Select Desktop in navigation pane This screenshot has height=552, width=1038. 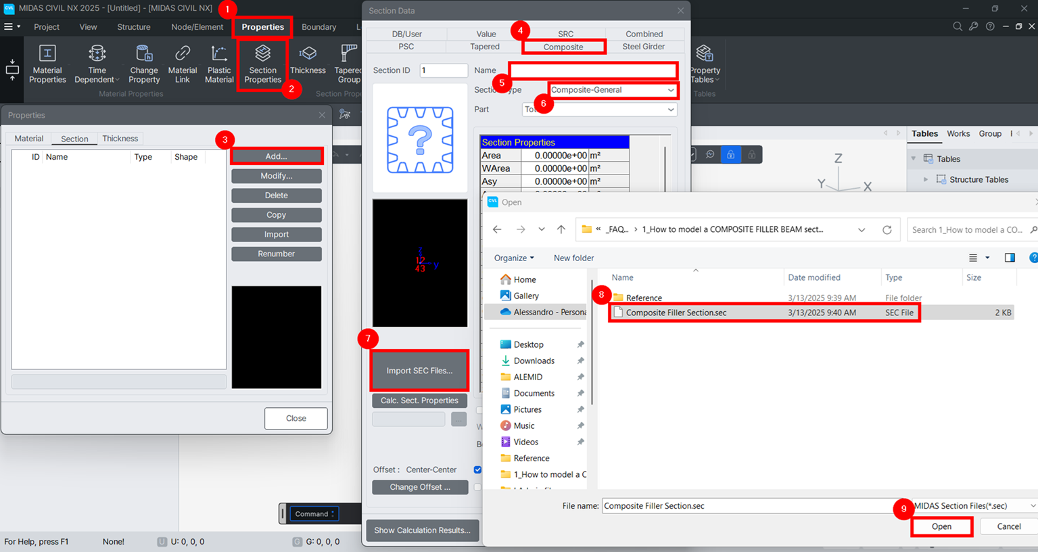(x=528, y=344)
